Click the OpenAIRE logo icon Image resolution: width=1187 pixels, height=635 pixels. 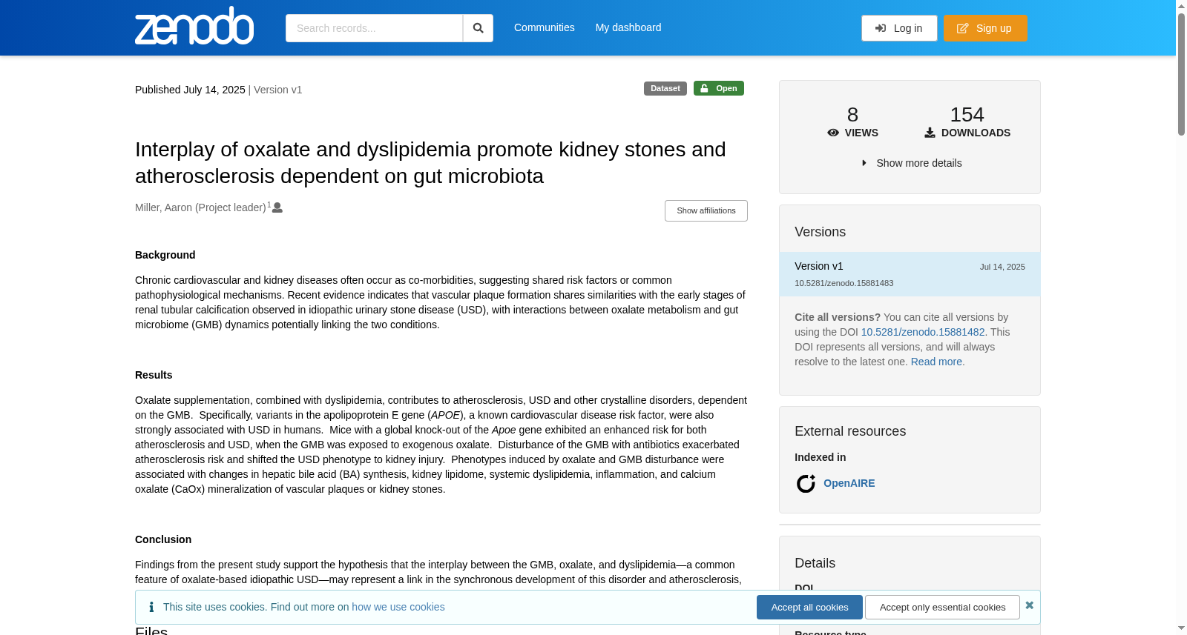(806, 484)
